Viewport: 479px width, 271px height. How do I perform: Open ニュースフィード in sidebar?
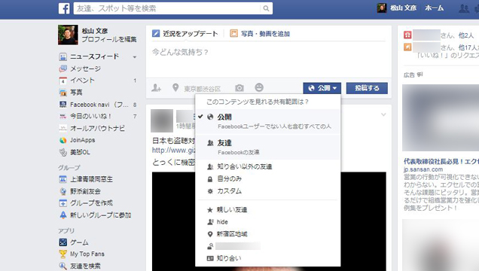point(94,56)
